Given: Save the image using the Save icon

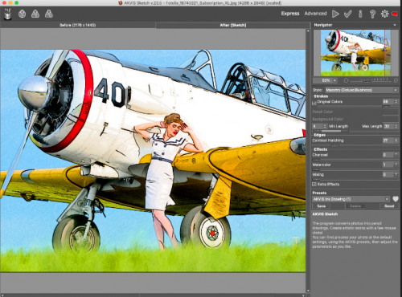Looking at the screenshot, I should [35, 14].
